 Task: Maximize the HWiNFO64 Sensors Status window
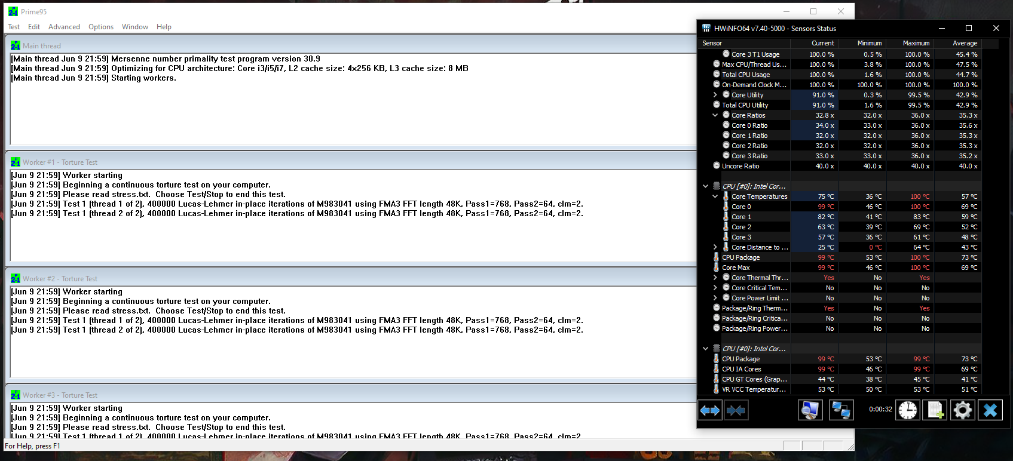[x=969, y=28]
